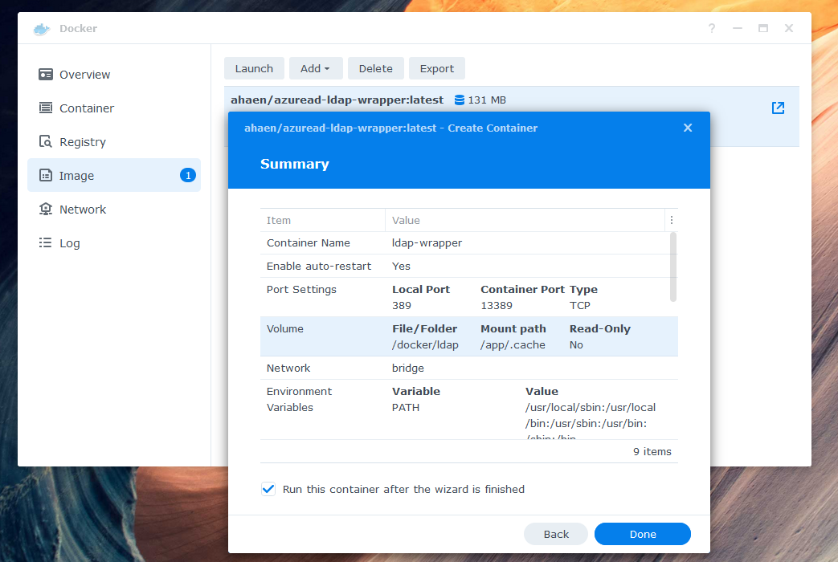View the Log section
838x562 pixels.
pyautogui.click(x=114, y=242)
